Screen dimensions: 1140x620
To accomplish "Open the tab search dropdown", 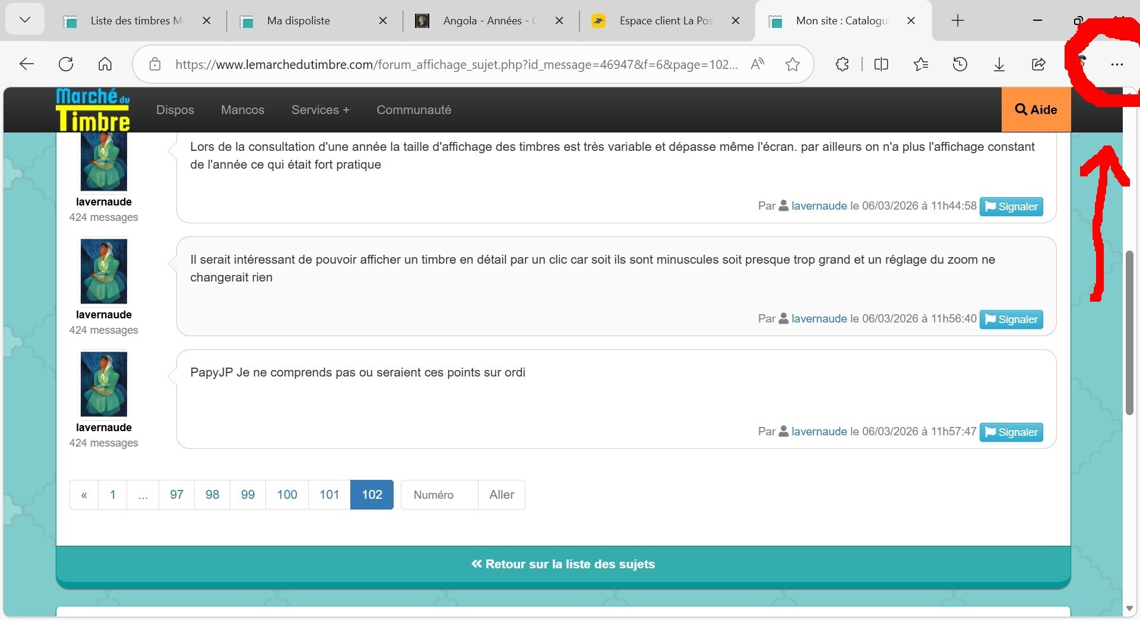I will (25, 20).
